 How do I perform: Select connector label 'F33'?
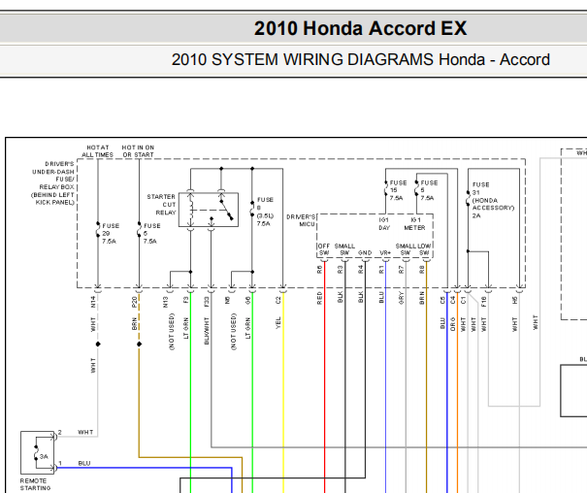207,302
